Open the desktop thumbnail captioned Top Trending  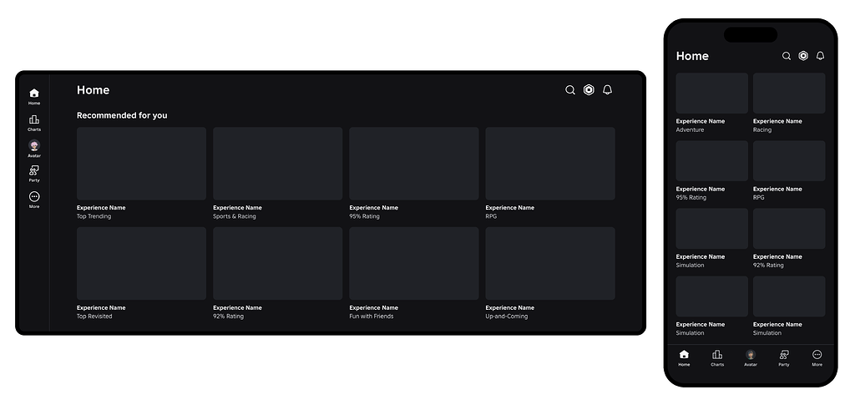coord(141,164)
